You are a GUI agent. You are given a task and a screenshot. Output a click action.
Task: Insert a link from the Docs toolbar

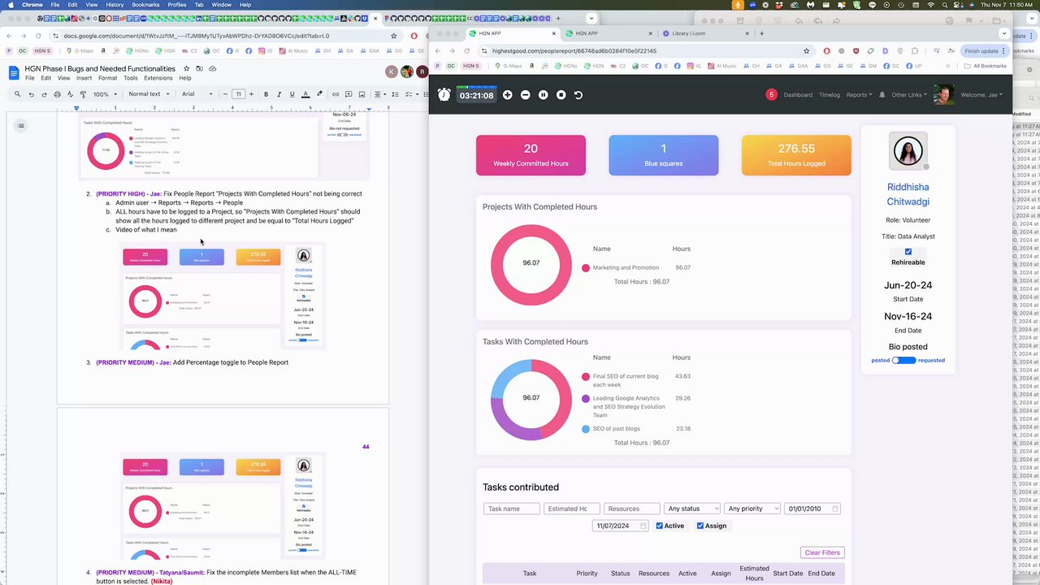(x=337, y=94)
